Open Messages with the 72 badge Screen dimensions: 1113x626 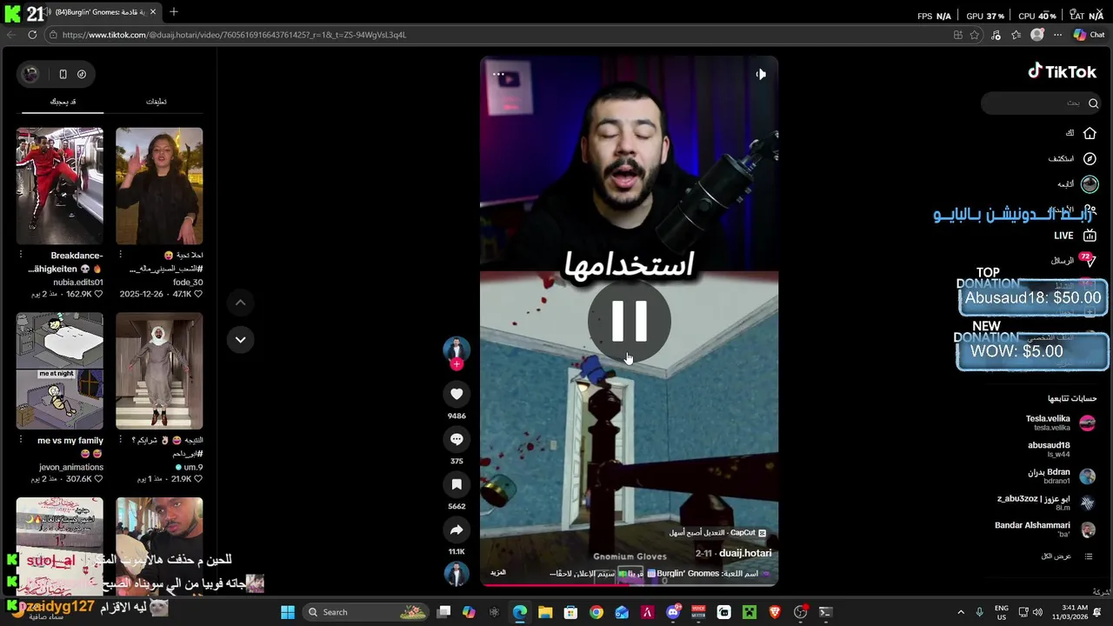pos(1073,260)
